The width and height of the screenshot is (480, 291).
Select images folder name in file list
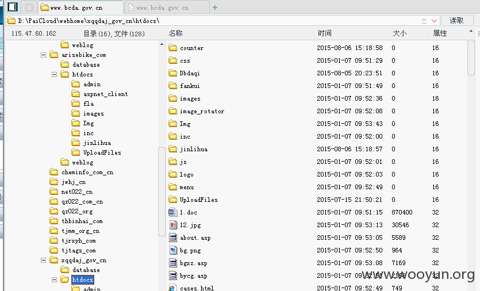pos(190,99)
